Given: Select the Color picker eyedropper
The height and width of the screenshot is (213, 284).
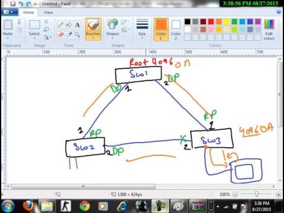Looking at the screenshot, I should tap(69, 35).
